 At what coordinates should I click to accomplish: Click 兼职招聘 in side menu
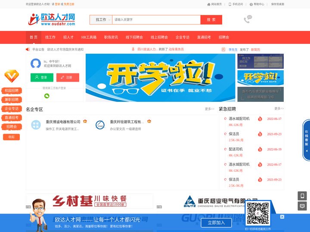click(12, 100)
